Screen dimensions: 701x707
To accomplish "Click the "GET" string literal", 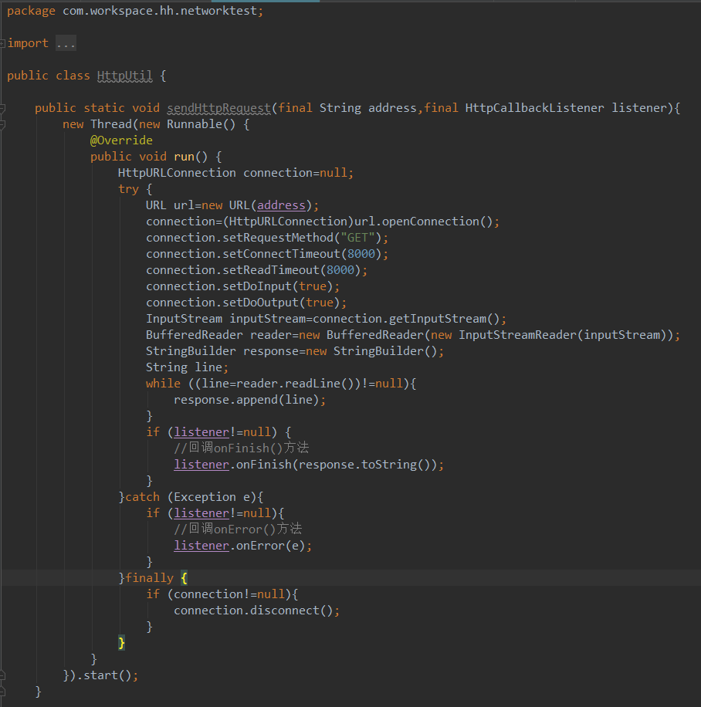I will (357, 238).
